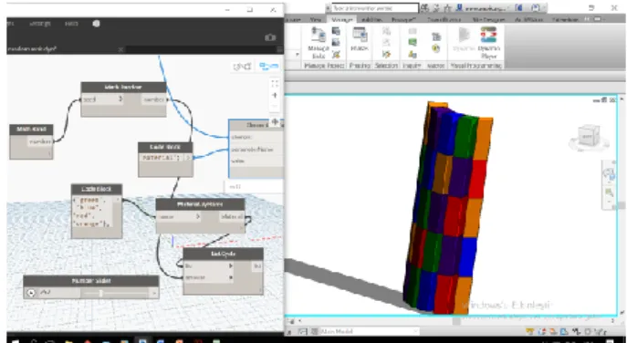Click top small icon beside Manage Links

336,31
